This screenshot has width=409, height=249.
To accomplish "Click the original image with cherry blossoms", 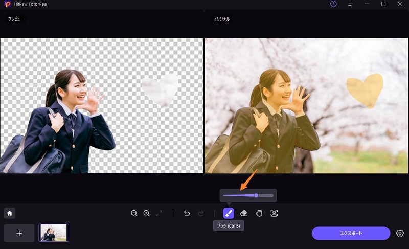I will coord(306,106).
